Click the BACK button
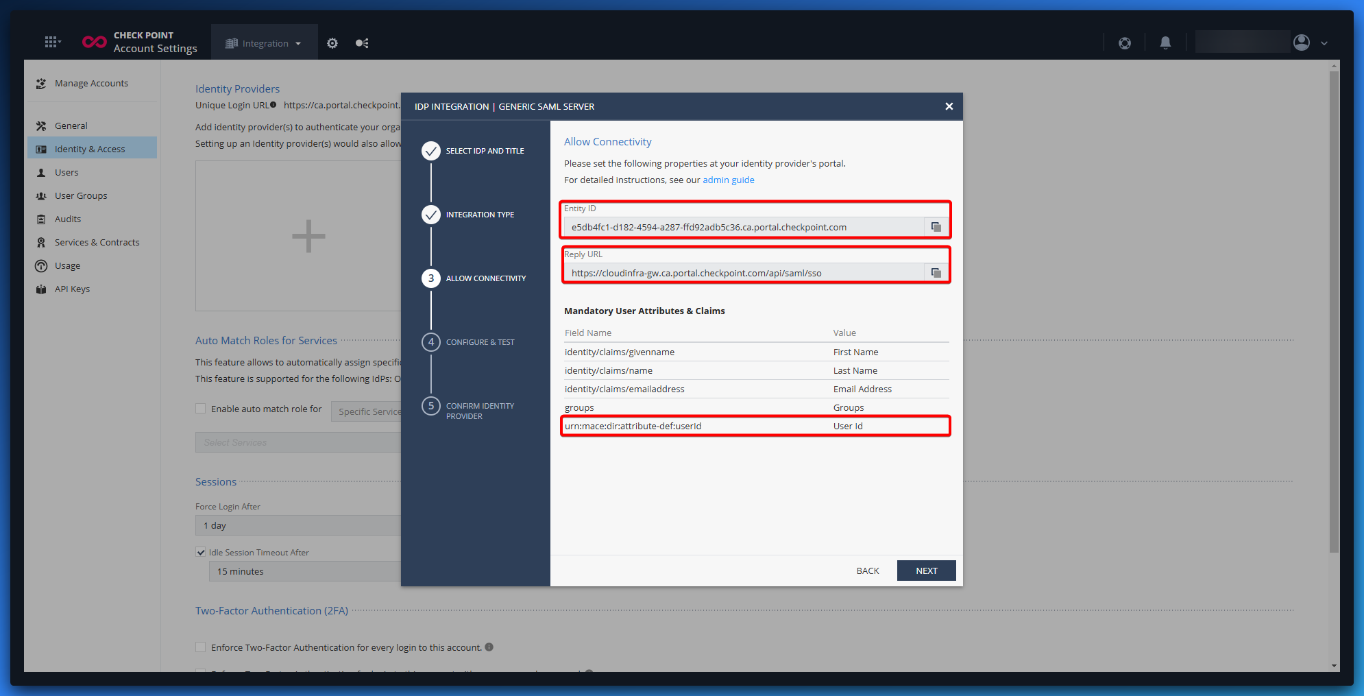Image resolution: width=1364 pixels, height=696 pixels. tap(868, 571)
